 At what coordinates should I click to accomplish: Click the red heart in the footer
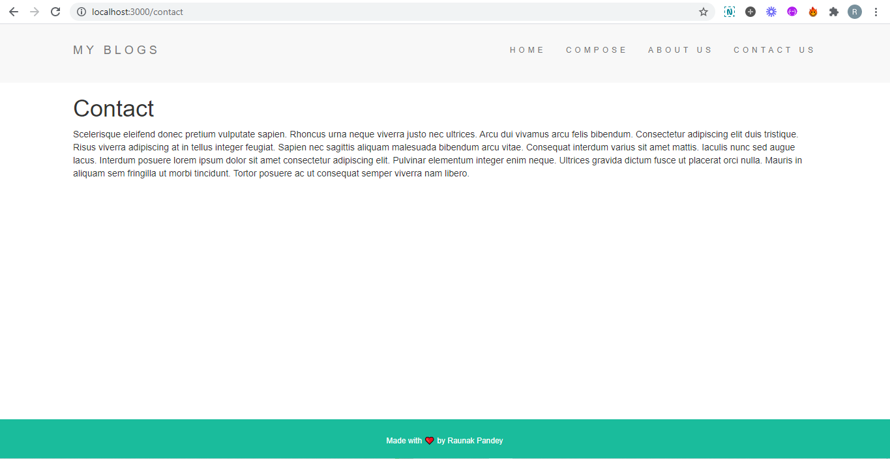429,441
